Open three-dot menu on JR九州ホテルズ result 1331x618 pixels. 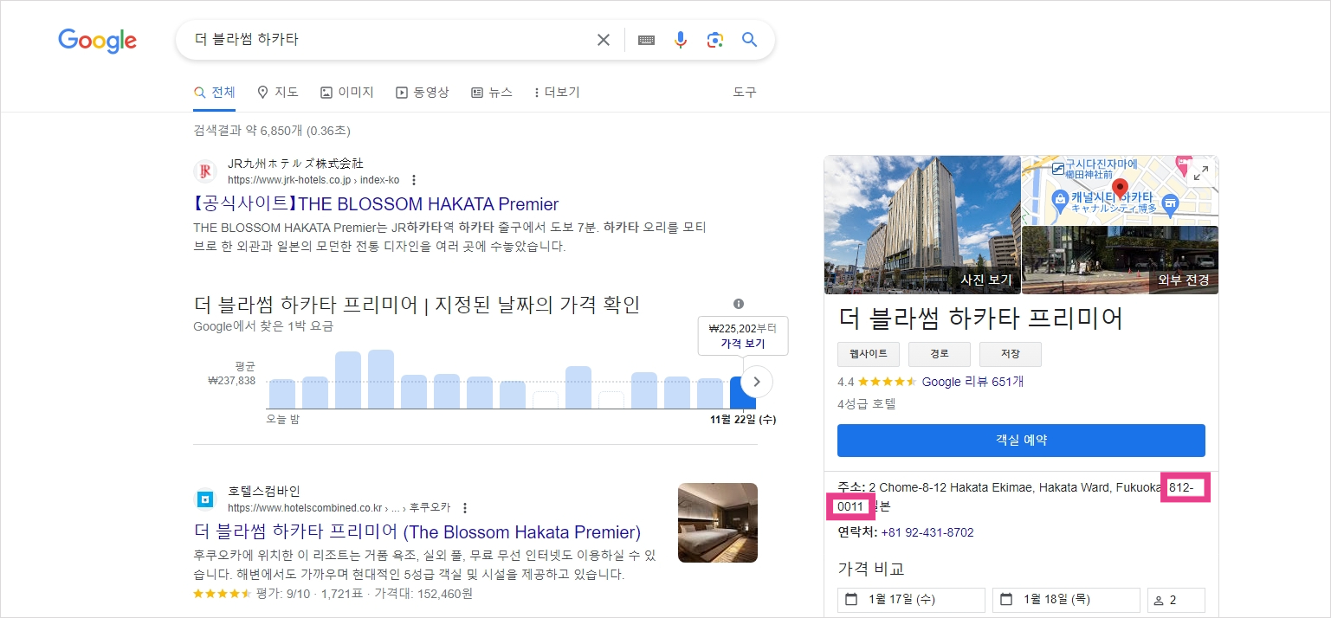(414, 179)
